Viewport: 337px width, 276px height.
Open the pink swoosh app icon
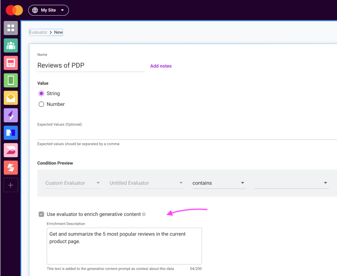pos(11,150)
